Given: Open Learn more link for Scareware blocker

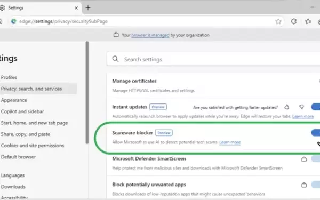Looking at the screenshot, I should point(230,142).
